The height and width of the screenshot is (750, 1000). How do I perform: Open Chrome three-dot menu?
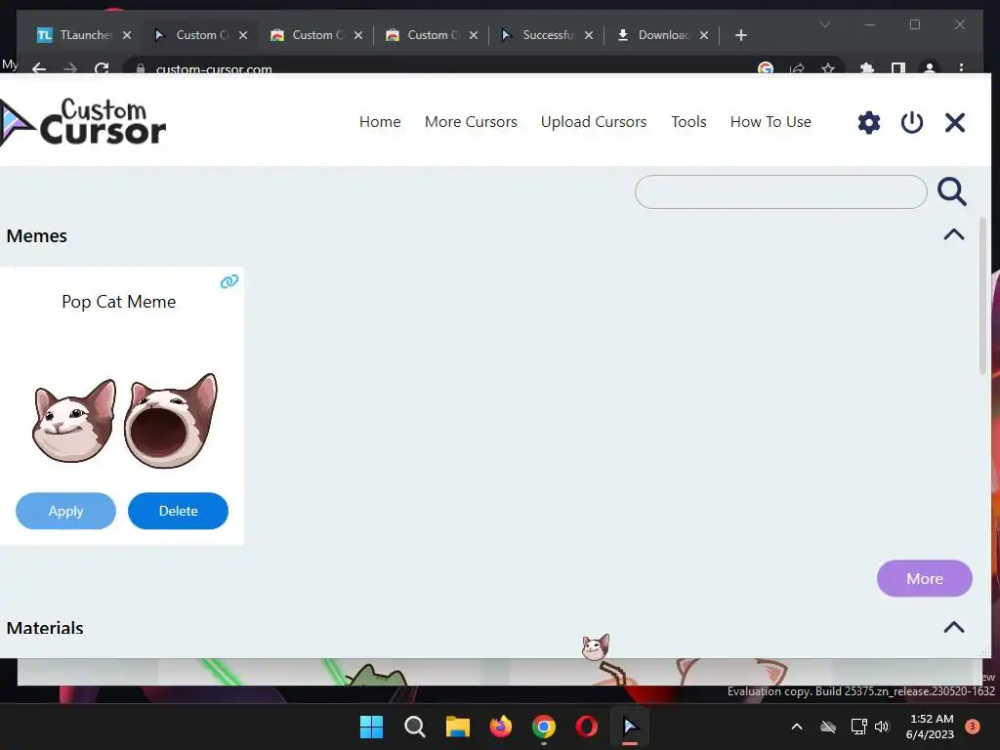click(961, 68)
